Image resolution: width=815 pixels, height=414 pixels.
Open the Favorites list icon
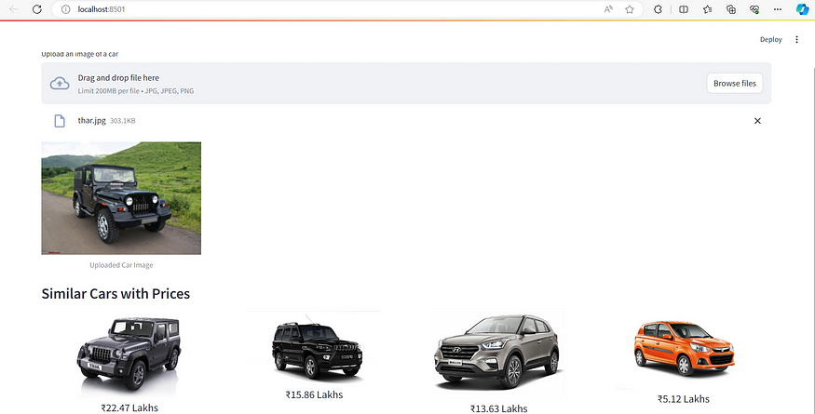coord(707,9)
